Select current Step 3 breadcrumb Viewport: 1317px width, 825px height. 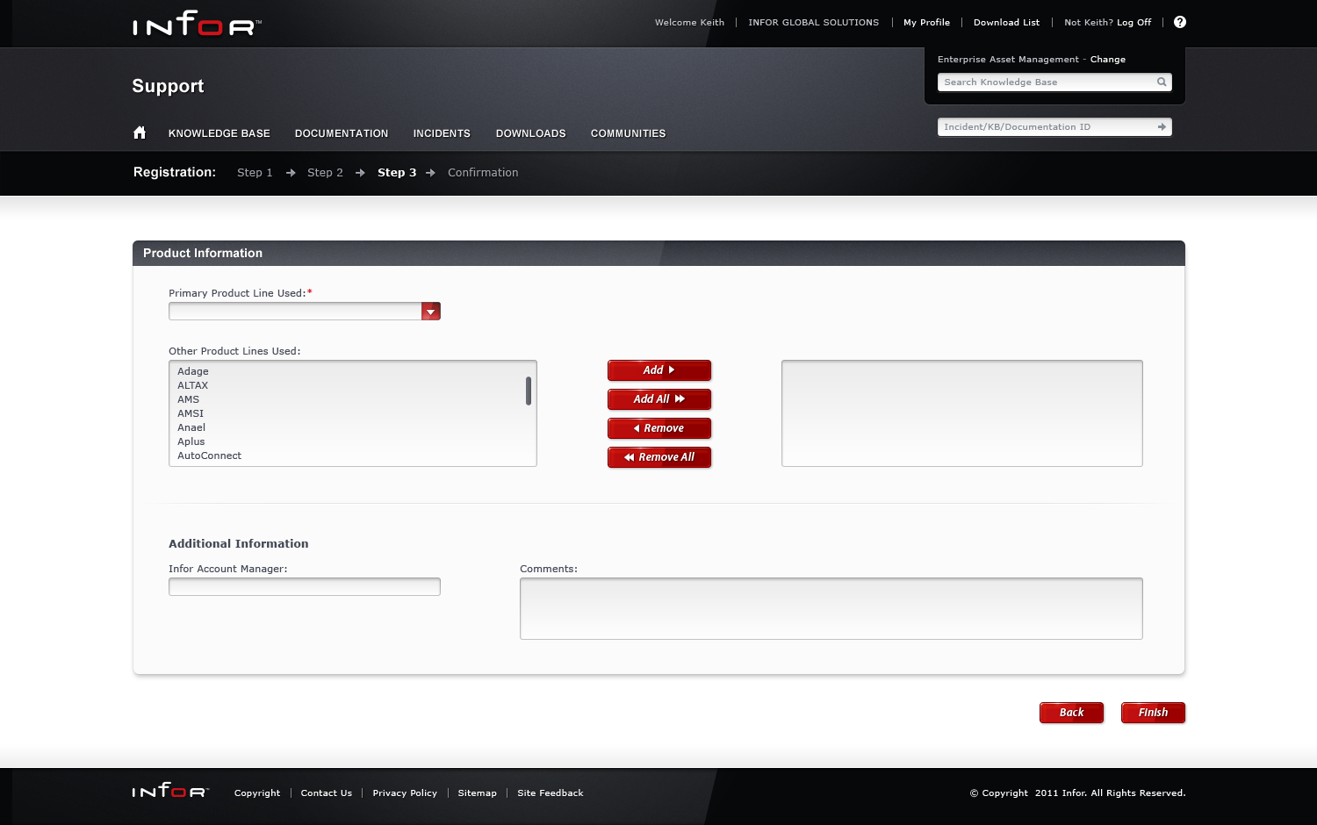[x=397, y=173]
